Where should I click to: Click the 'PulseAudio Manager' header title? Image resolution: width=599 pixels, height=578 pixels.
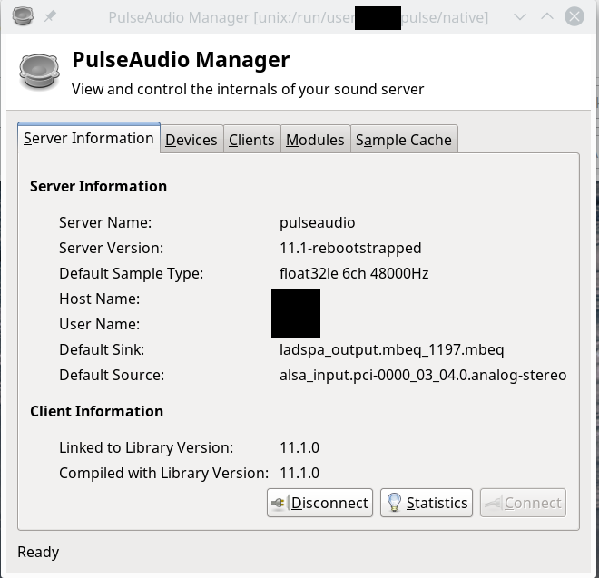tap(181, 60)
